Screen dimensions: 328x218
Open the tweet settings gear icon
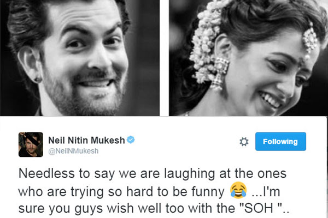click(x=244, y=142)
